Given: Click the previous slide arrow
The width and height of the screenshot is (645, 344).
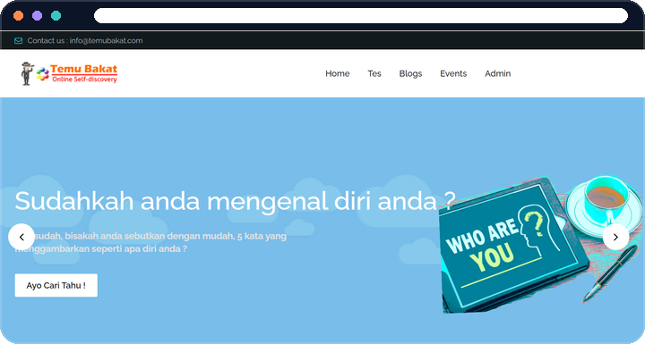Looking at the screenshot, I should pos(21,237).
